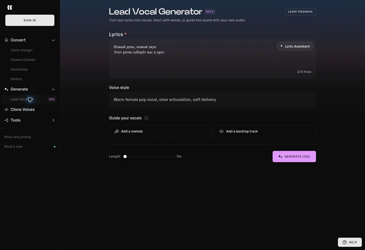Click into the Lyrics text area
Screen dimensions: 365x250
pyautogui.click(x=212, y=59)
